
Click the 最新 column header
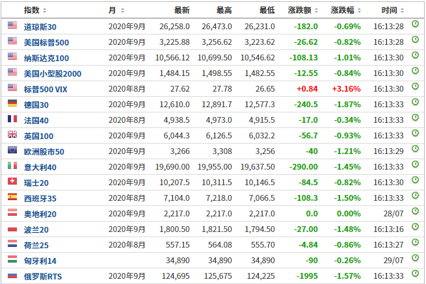181,10
